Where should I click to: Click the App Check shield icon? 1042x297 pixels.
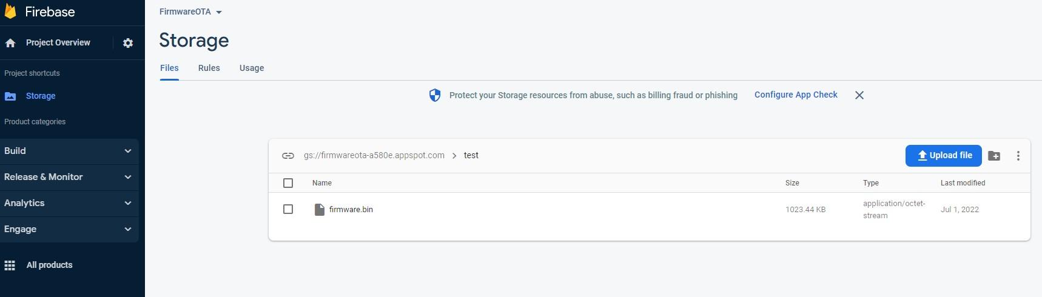point(435,95)
